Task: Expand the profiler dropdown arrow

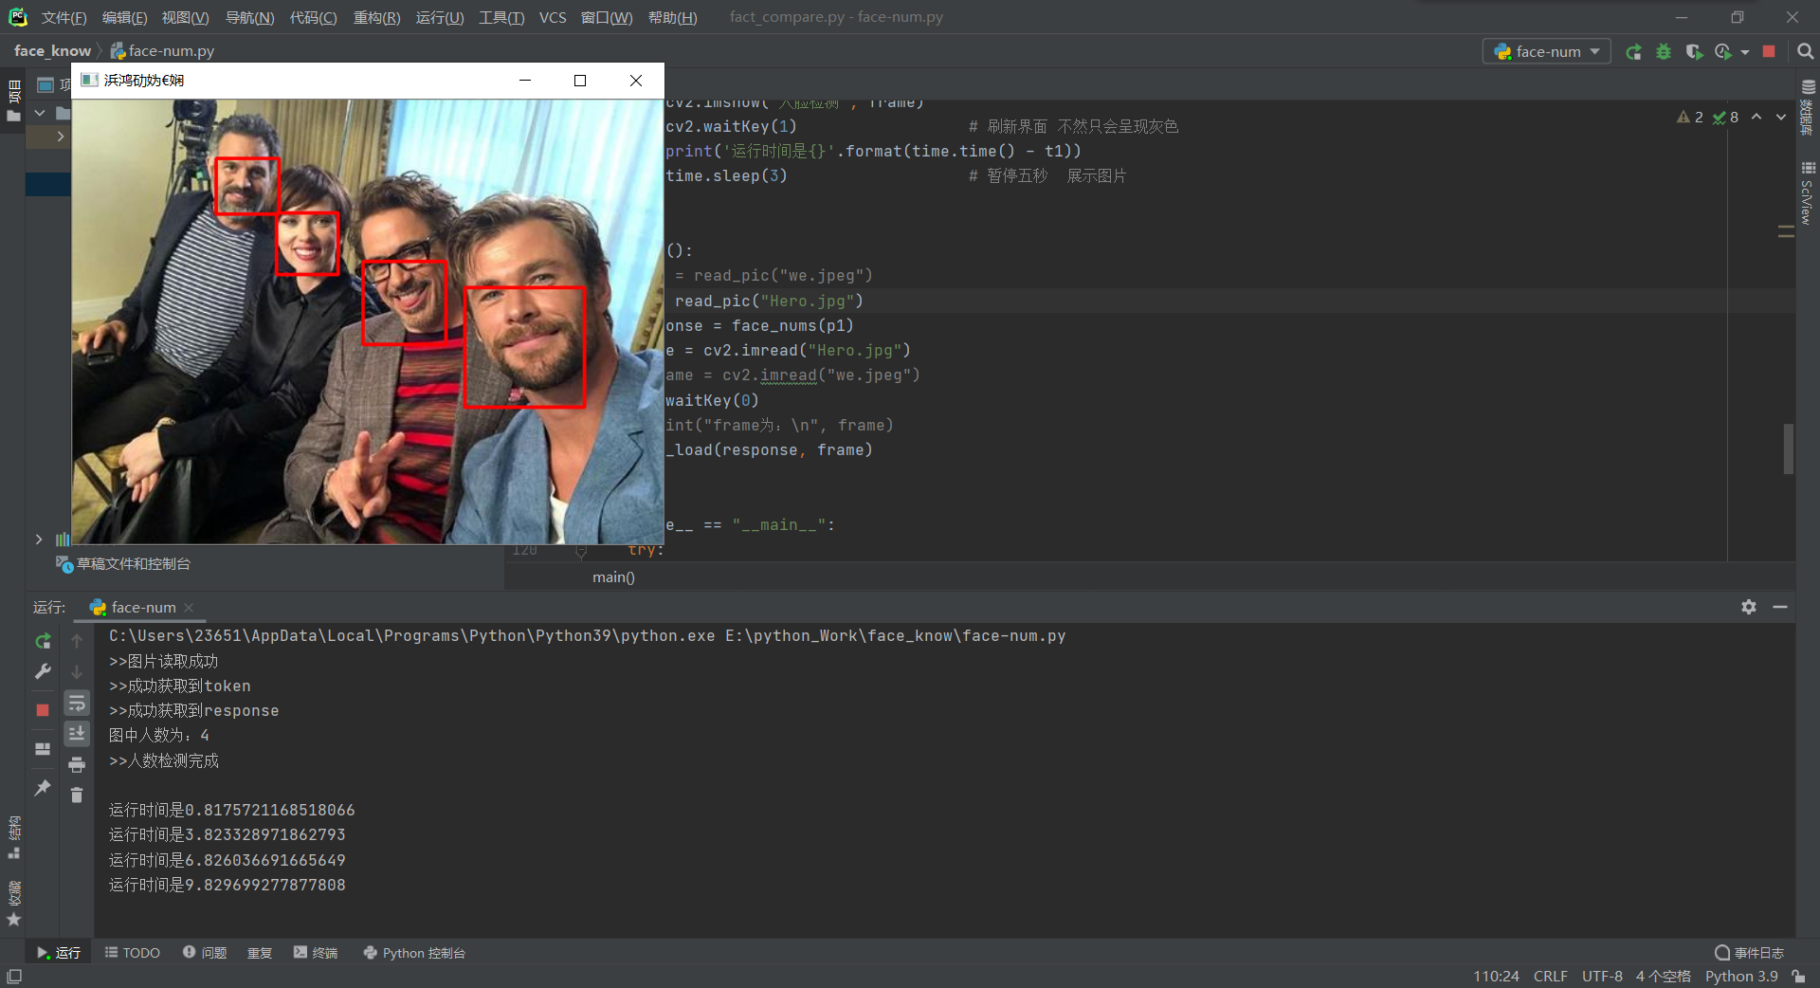Action: [1745, 52]
